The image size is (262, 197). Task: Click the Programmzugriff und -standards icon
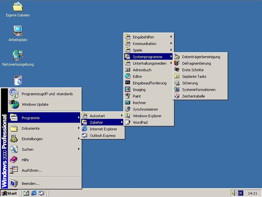click(14, 94)
